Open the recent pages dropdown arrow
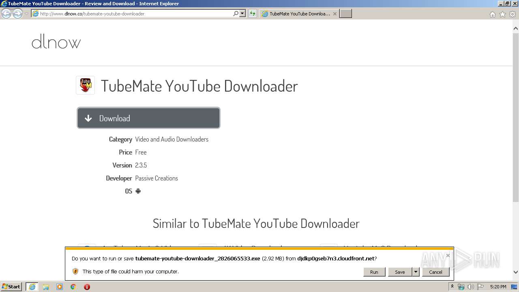519x292 pixels. (26, 14)
